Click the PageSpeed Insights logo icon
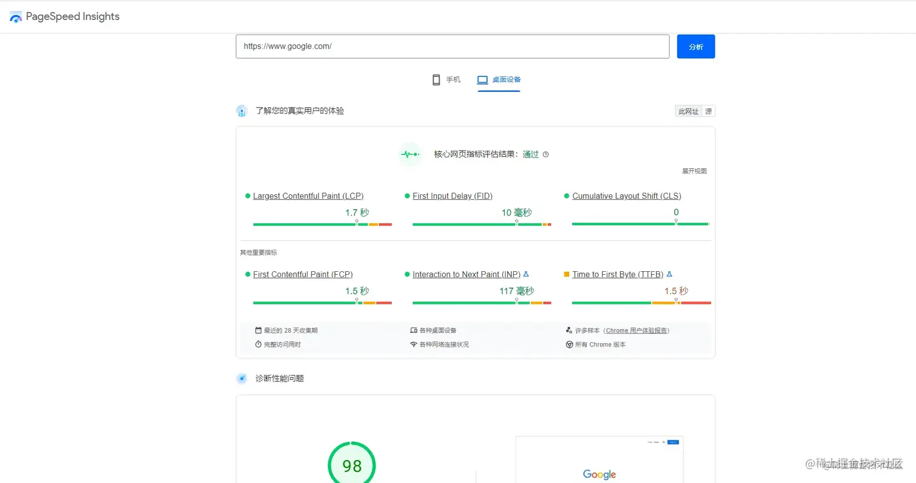 click(x=16, y=17)
